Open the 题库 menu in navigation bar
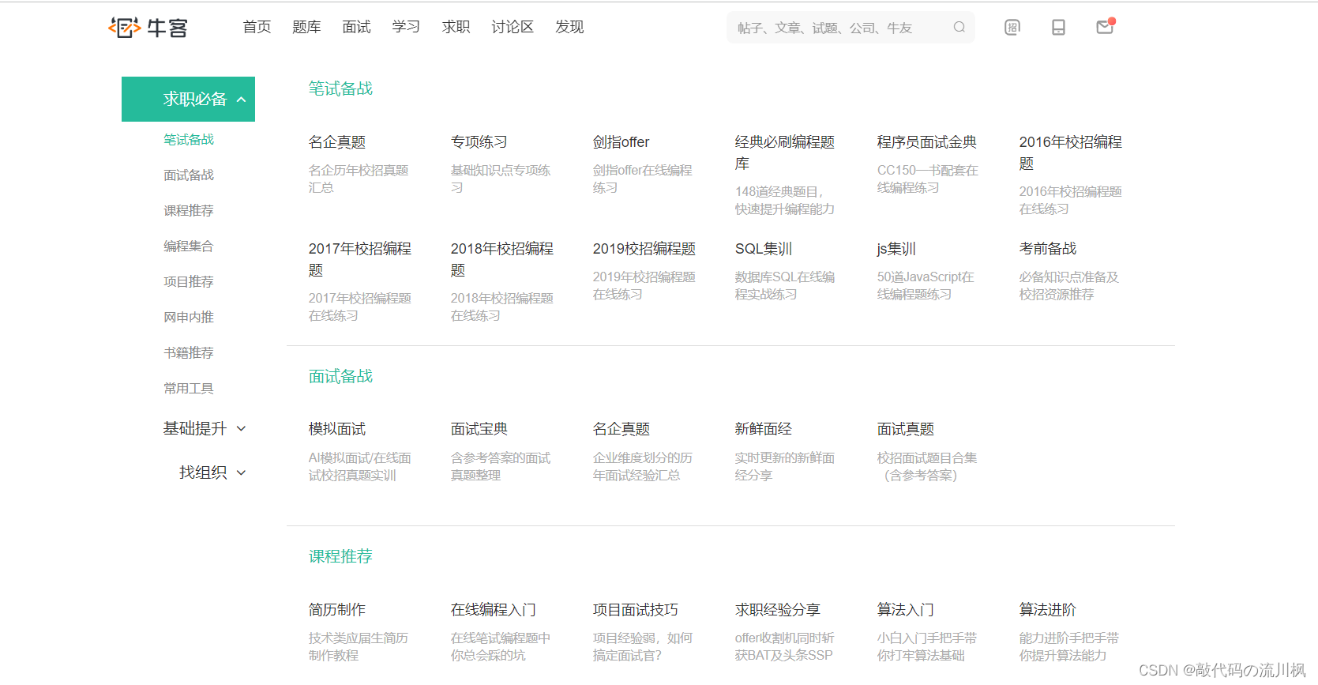This screenshot has height=685, width=1318. (306, 27)
